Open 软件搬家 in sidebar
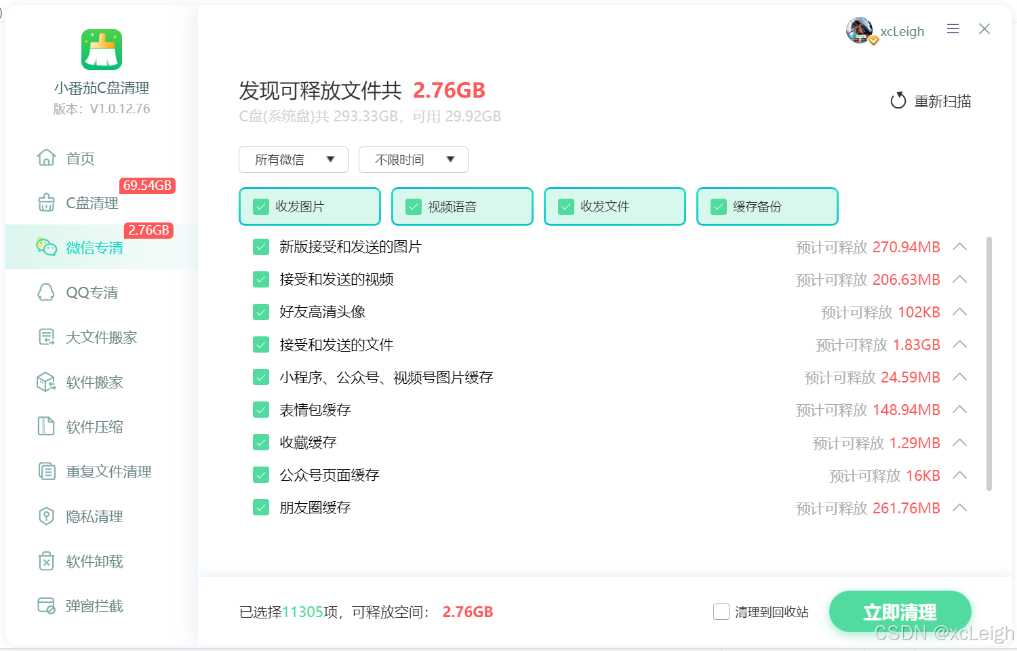Image resolution: width=1017 pixels, height=651 pixels. point(102,382)
